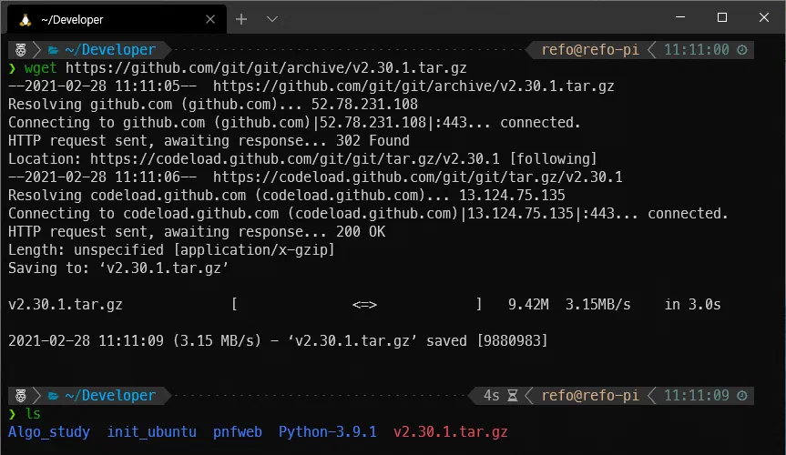Click the Python-3.9.1 directory name

[x=327, y=431]
